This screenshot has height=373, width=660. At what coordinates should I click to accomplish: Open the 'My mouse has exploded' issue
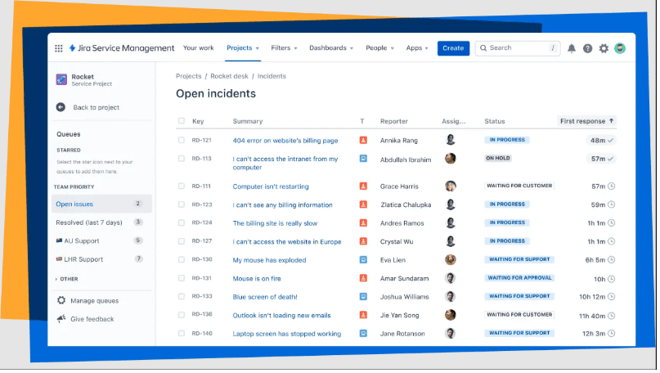click(x=269, y=260)
